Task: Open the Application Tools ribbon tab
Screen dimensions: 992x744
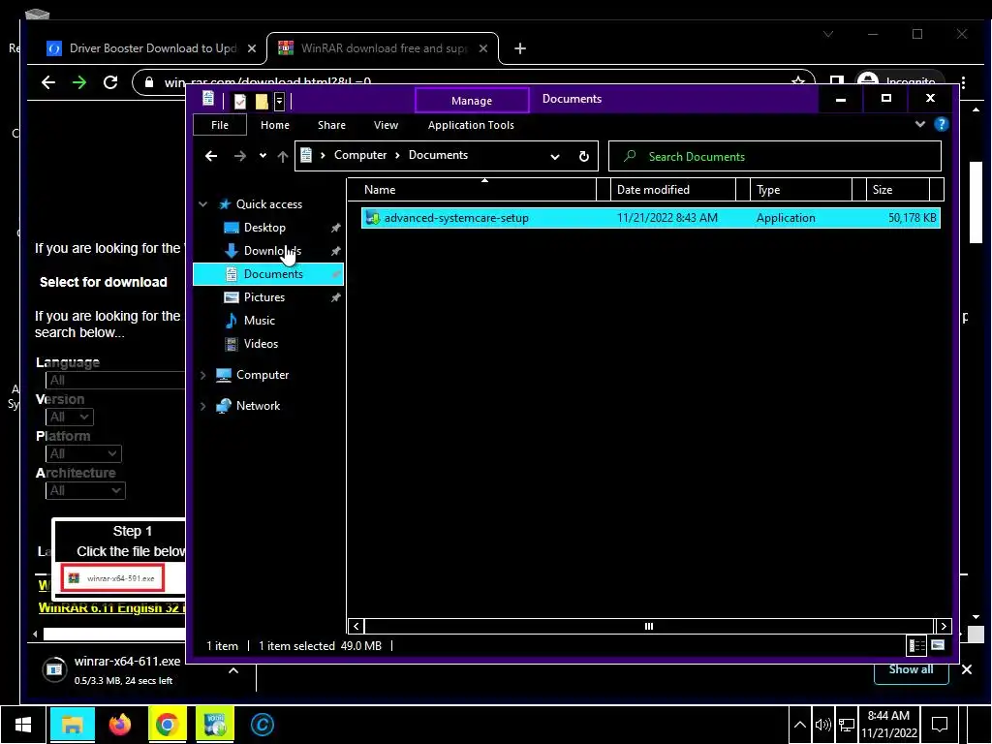Action: (x=471, y=125)
